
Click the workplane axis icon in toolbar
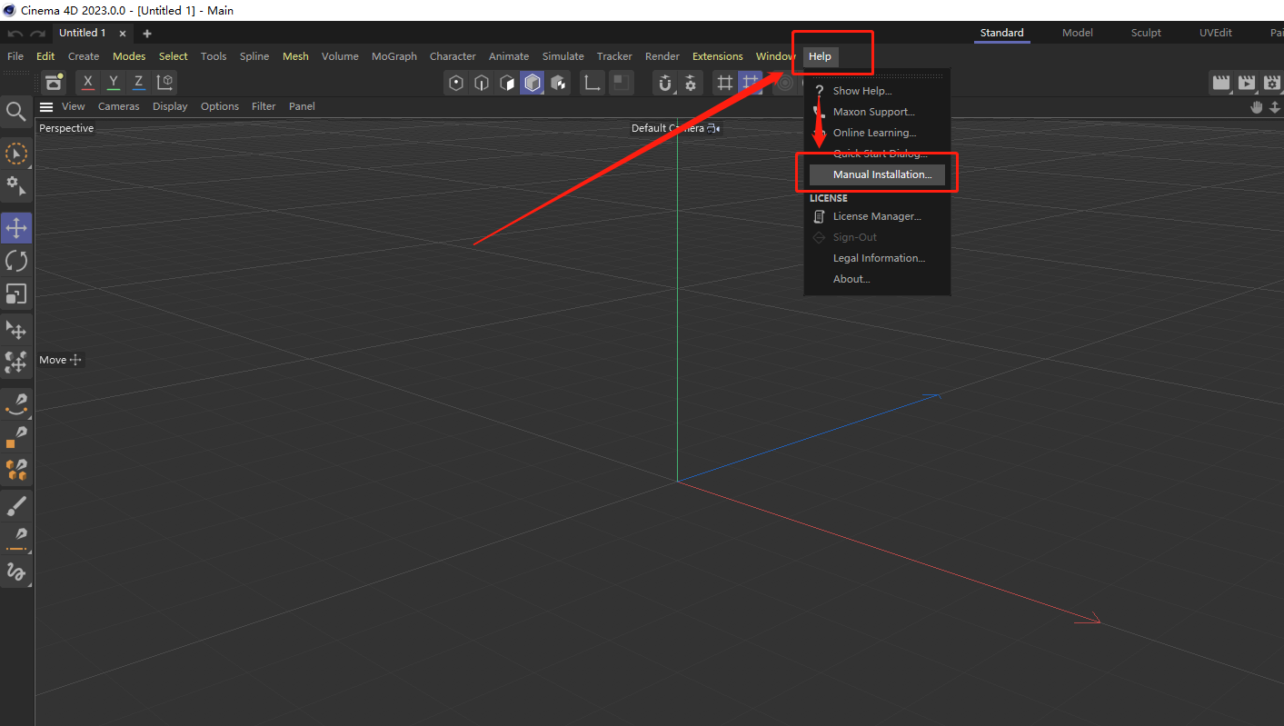(592, 82)
